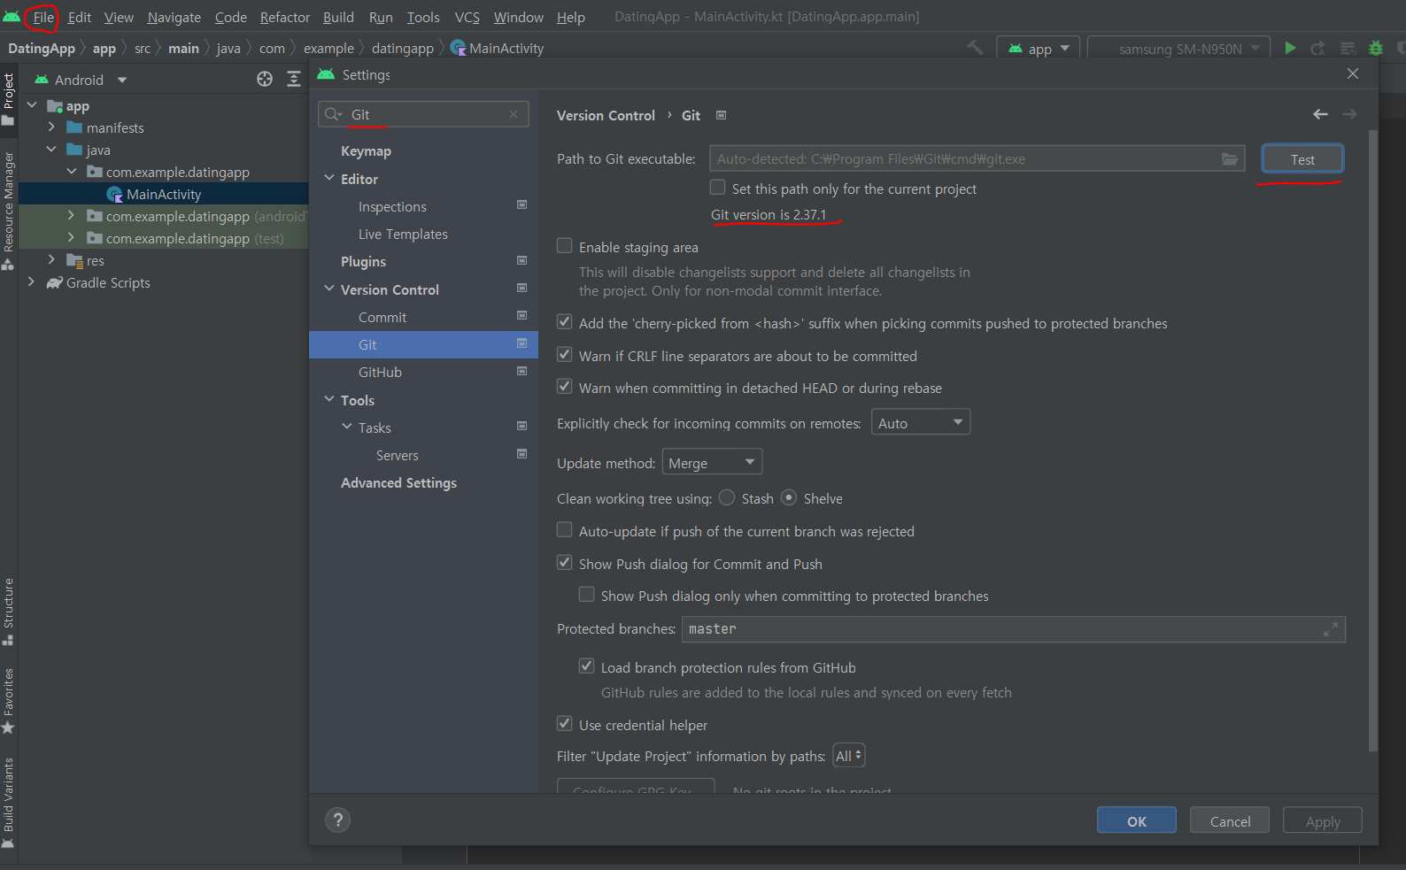Expand the manifests folder in project tree
Screen dimensions: 1406x870
(x=51, y=127)
